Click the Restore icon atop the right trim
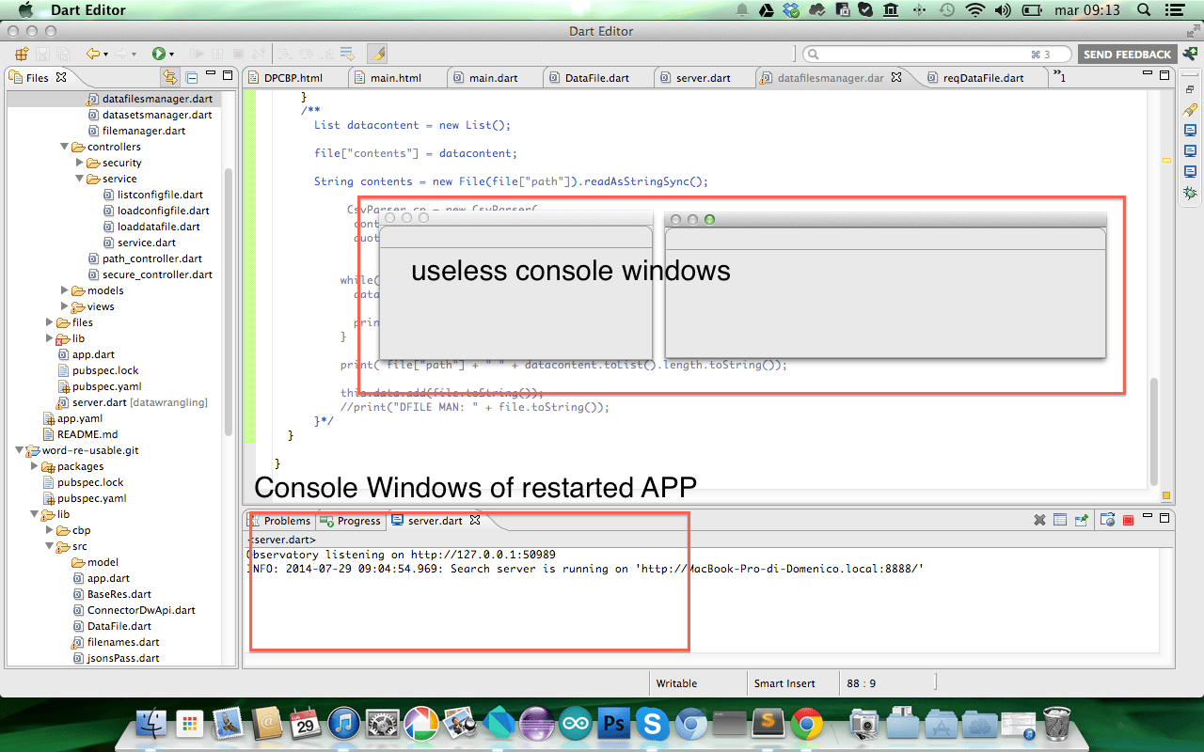Screen dimensions: 1204x752 (x=1190, y=88)
